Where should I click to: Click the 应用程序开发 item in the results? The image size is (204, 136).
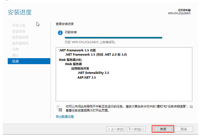[80, 68]
